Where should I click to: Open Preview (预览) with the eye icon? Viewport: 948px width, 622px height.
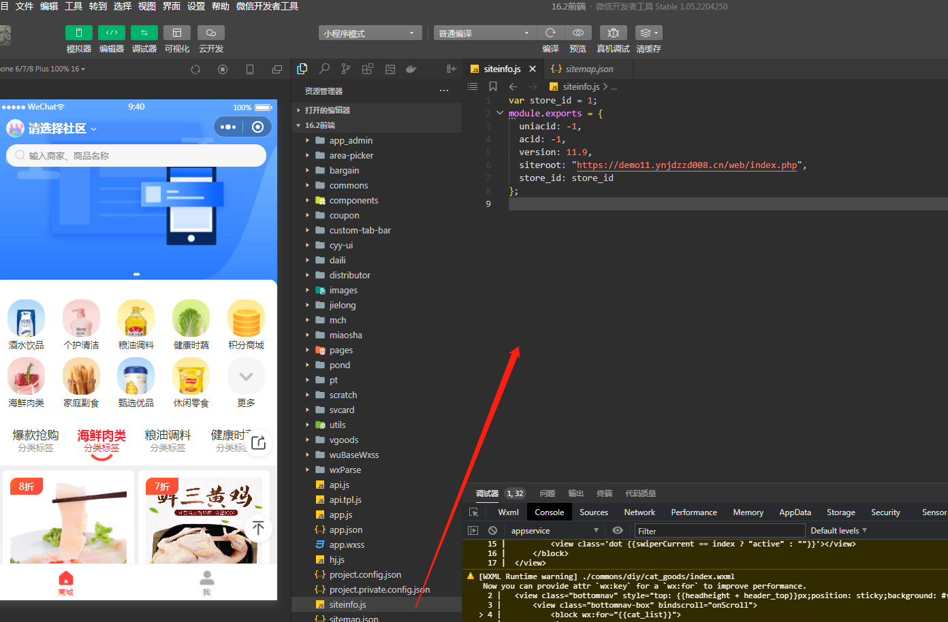click(578, 33)
